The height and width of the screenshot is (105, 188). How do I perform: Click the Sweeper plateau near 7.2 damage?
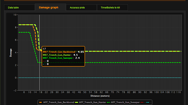click(x=24, y=32)
